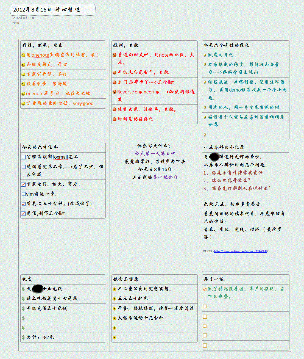Screen dimensions: 304x359
Task: Click the smiley tag beside 饭后散步，很舒适
Action: coord(23,84)
